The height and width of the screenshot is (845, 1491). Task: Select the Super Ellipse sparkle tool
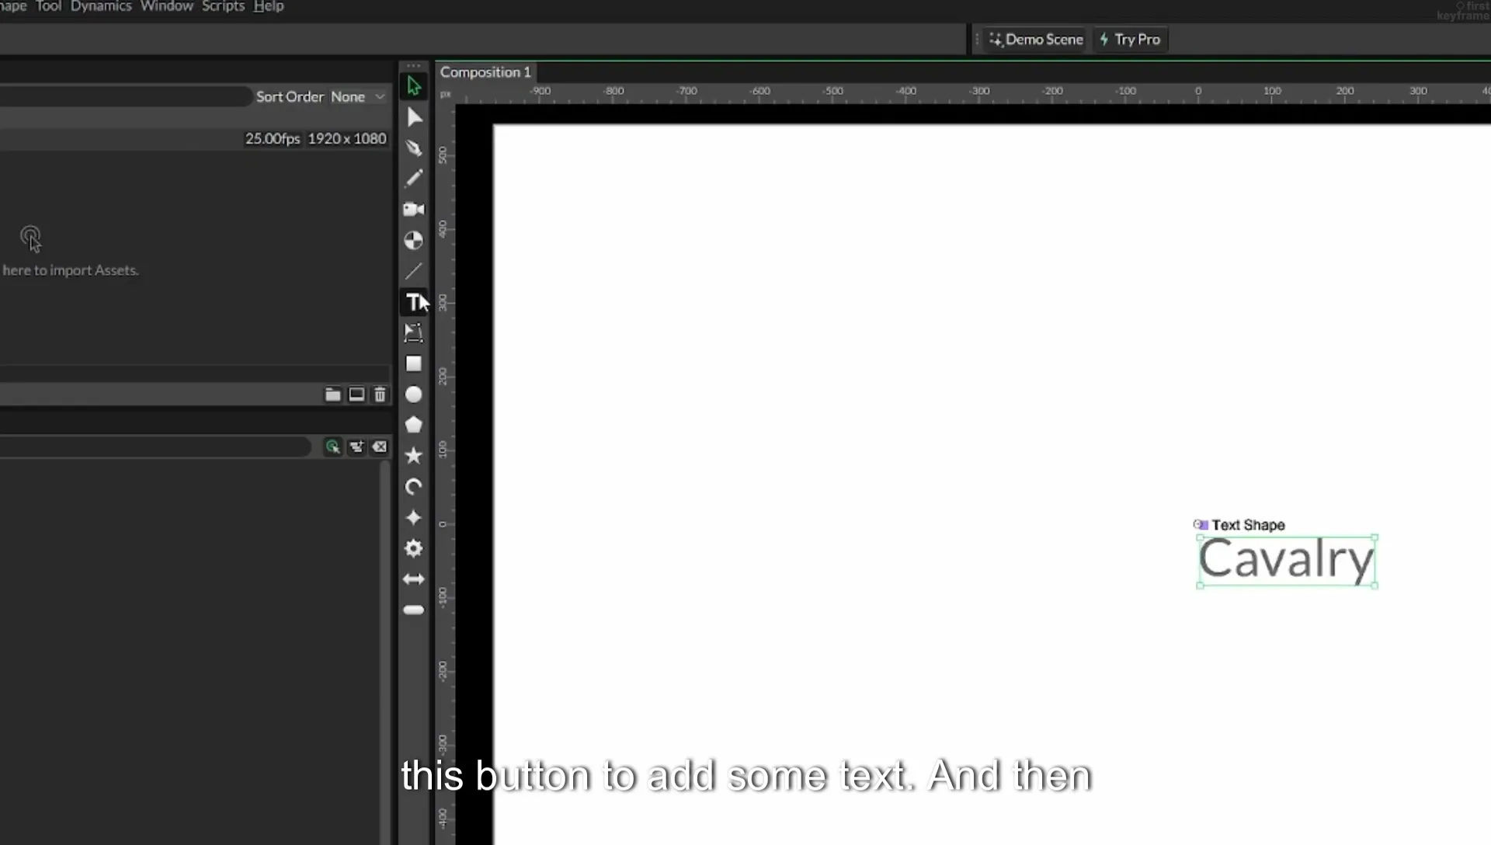414,517
